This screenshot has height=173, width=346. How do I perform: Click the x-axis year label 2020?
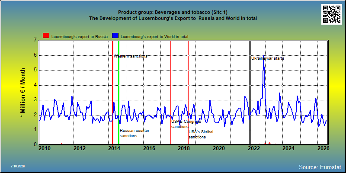pyautogui.click(x=219, y=148)
